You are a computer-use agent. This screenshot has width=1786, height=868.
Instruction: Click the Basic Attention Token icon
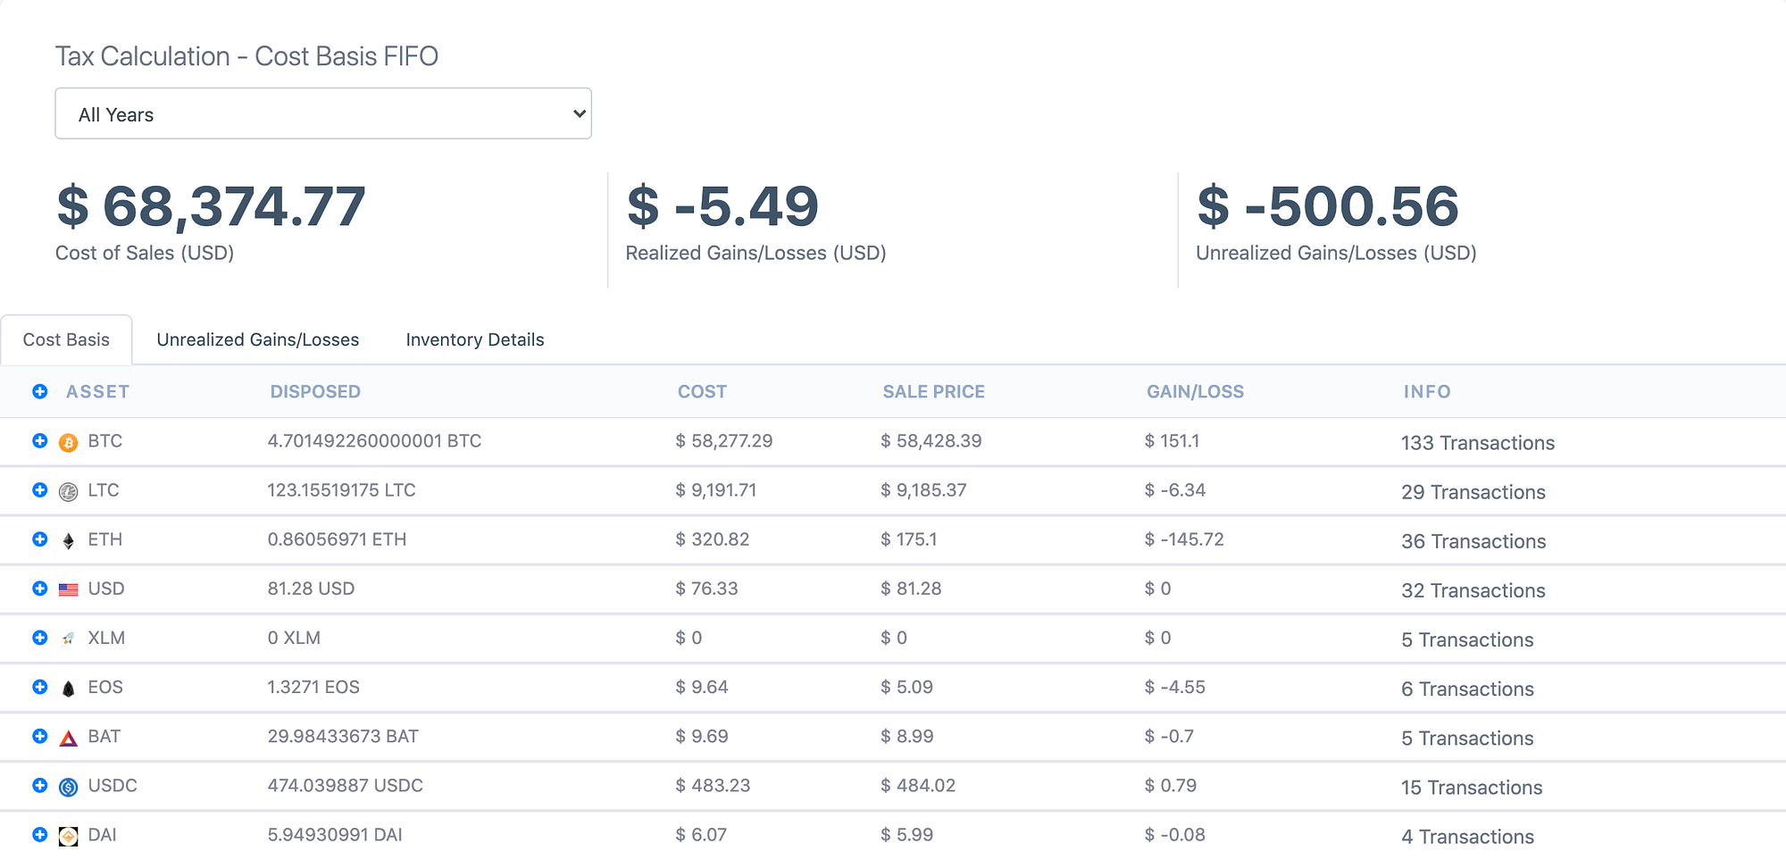pos(67,736)
